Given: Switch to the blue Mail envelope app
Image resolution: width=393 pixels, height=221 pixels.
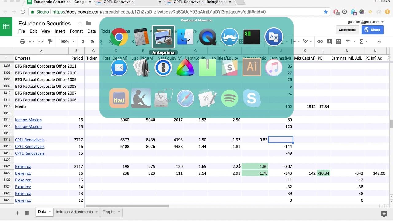Looking at the screenshot, I should (119, 68).
